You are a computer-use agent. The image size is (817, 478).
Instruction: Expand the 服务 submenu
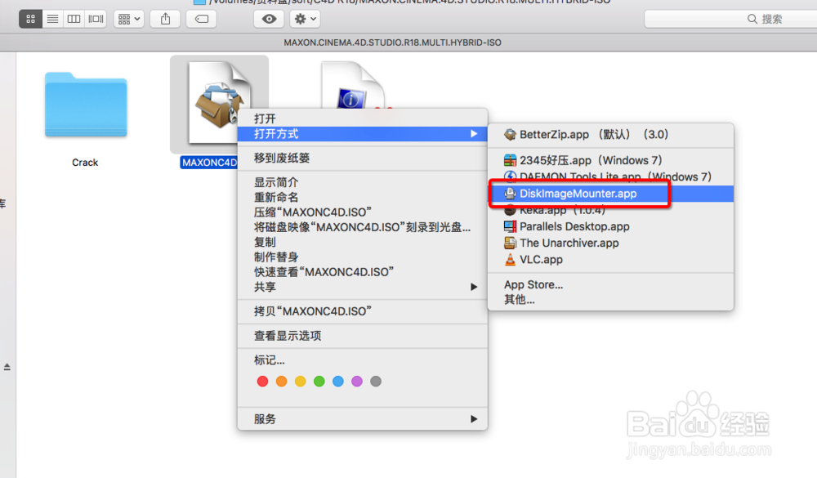(x=362, y=419)
